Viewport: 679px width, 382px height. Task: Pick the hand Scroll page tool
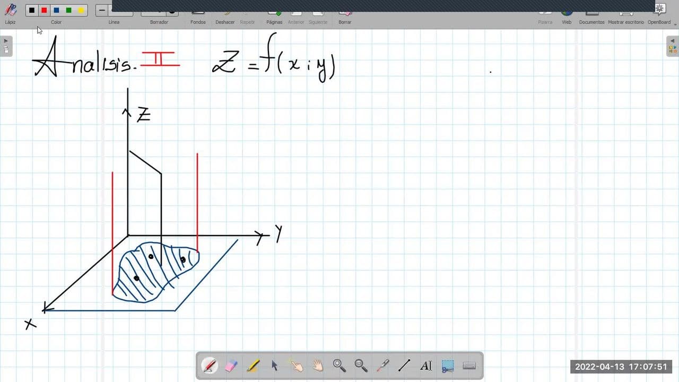tap(318, 366)
